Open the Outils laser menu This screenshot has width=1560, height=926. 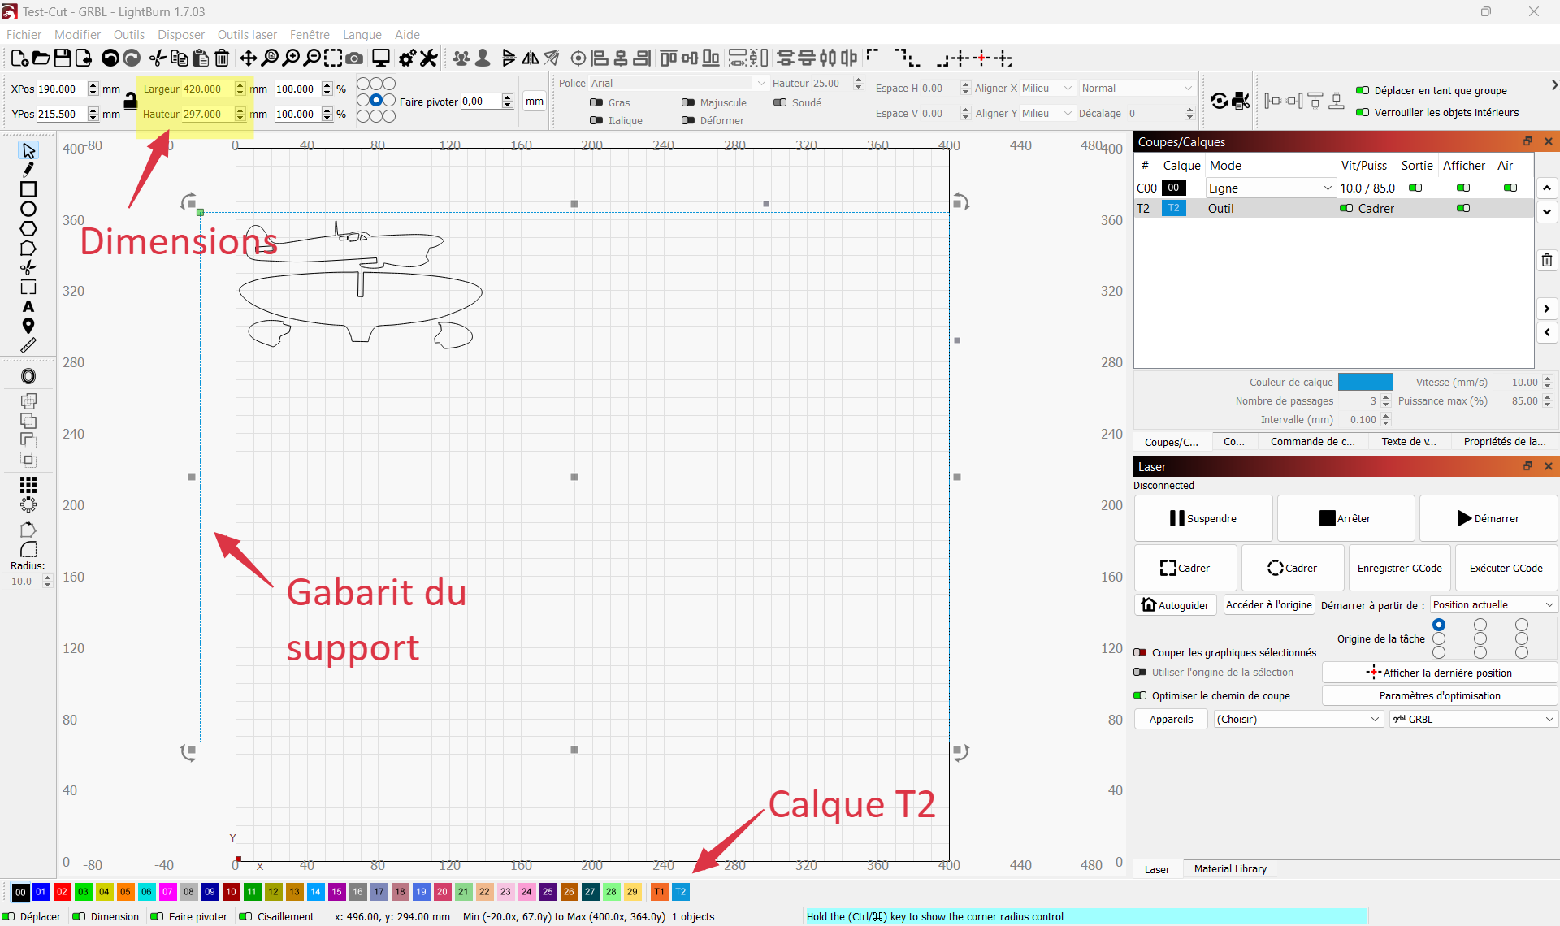point(247,34)
